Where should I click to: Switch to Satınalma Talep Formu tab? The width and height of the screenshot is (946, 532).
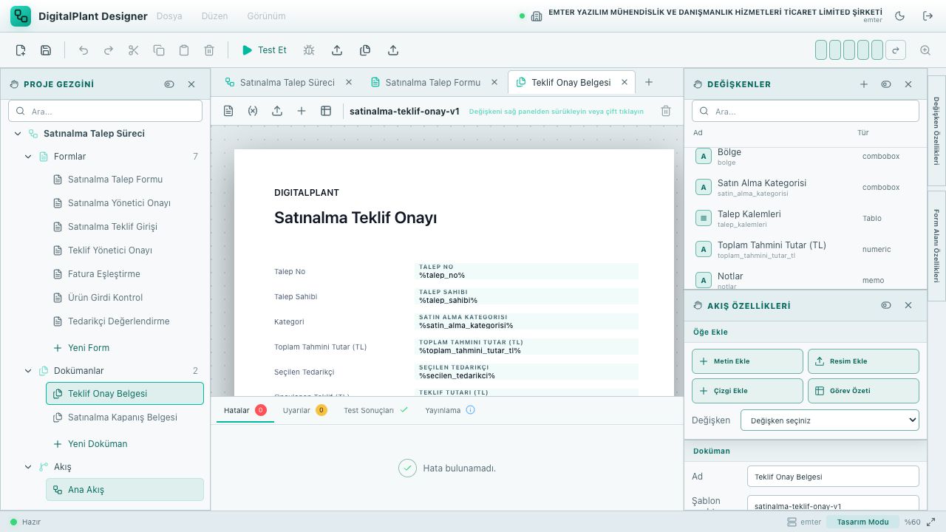click(425, 82)
